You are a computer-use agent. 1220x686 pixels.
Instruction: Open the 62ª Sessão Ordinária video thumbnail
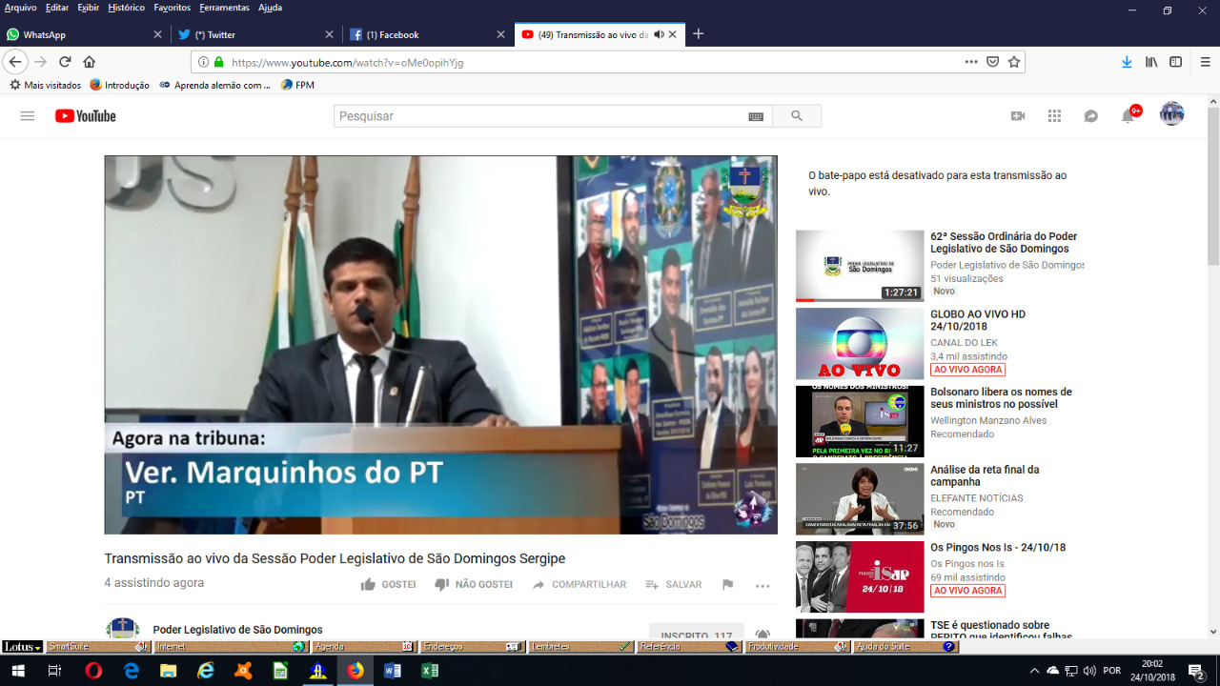pos(860,266)
